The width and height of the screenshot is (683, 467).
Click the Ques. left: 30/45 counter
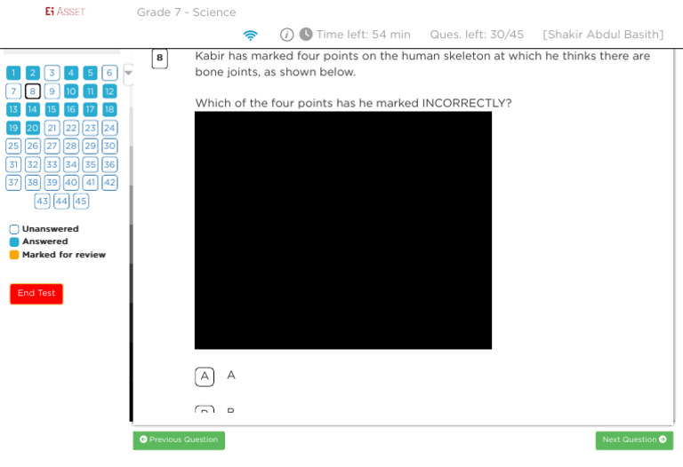[477, 35]
